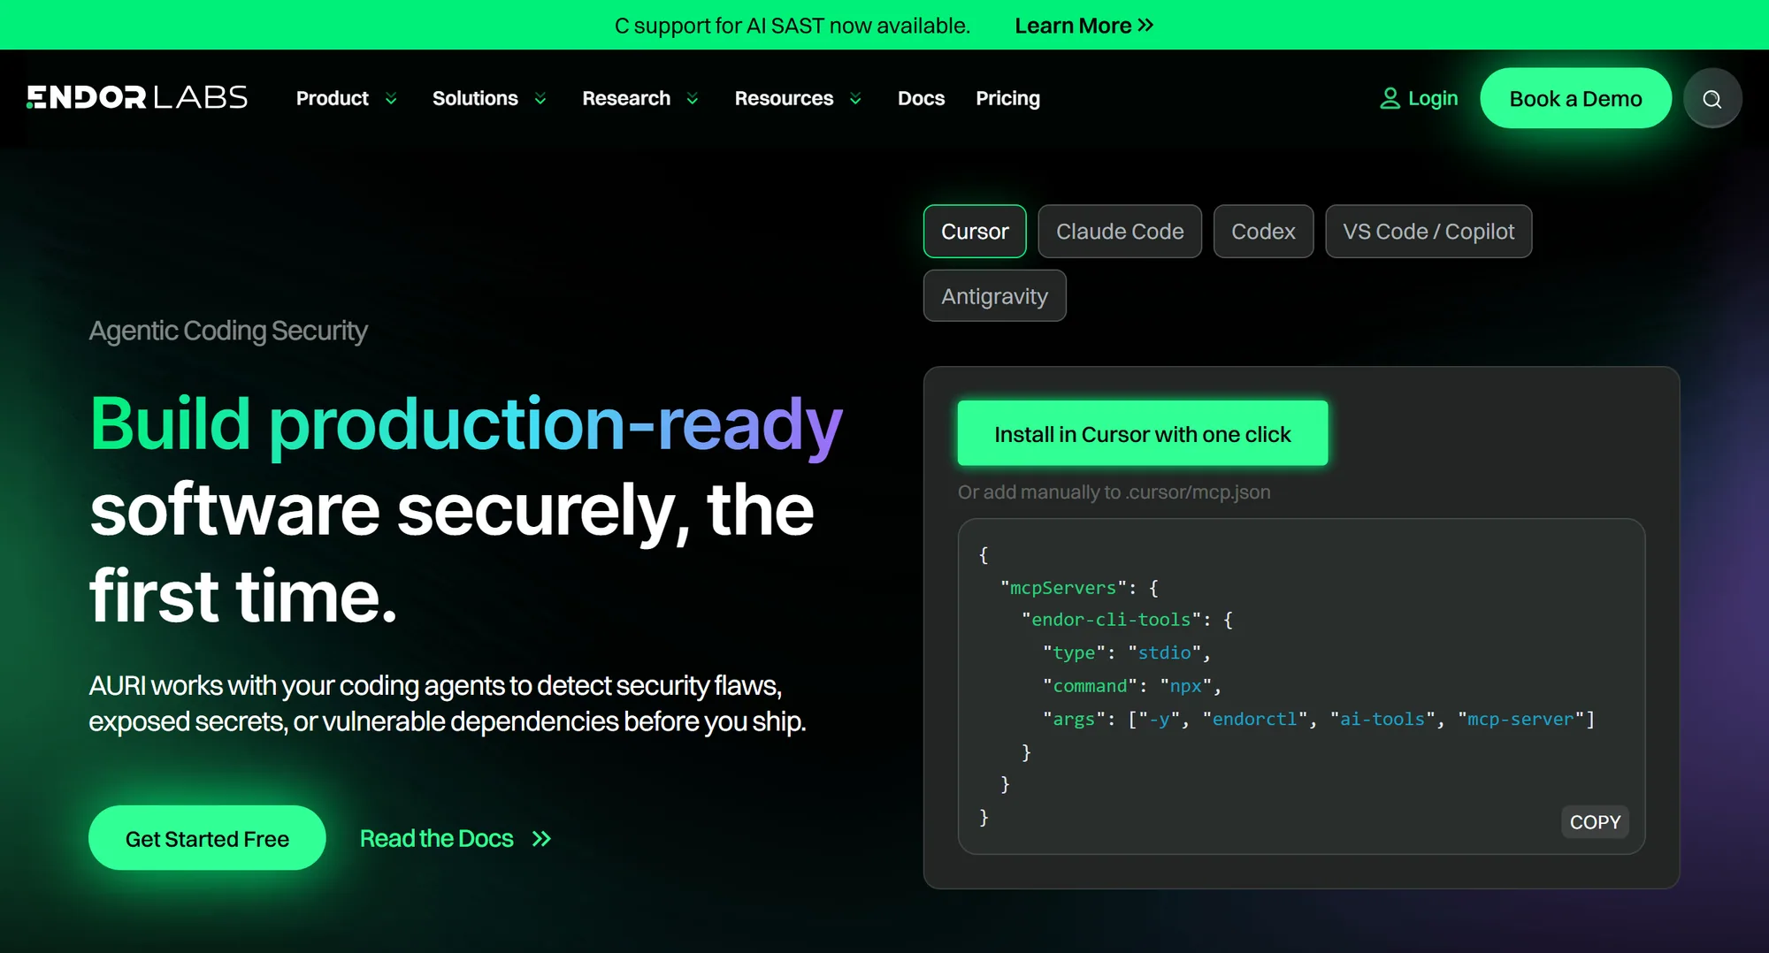
Task: Open the search magnifier icon
Action: [x=1712, y=98]
